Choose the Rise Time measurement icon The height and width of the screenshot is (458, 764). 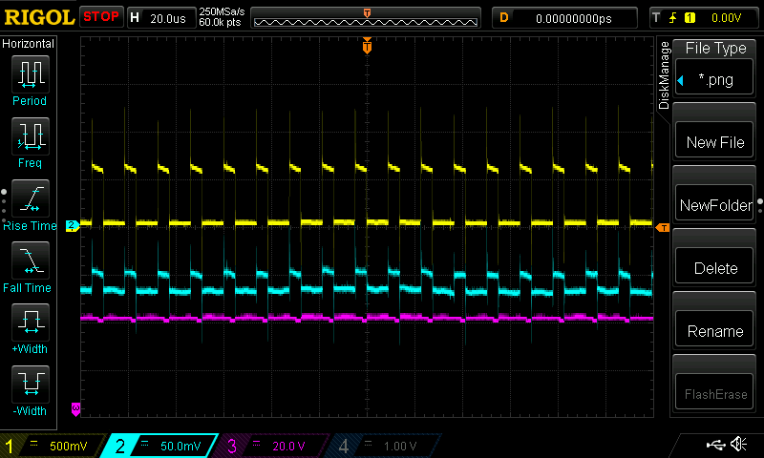30,199
